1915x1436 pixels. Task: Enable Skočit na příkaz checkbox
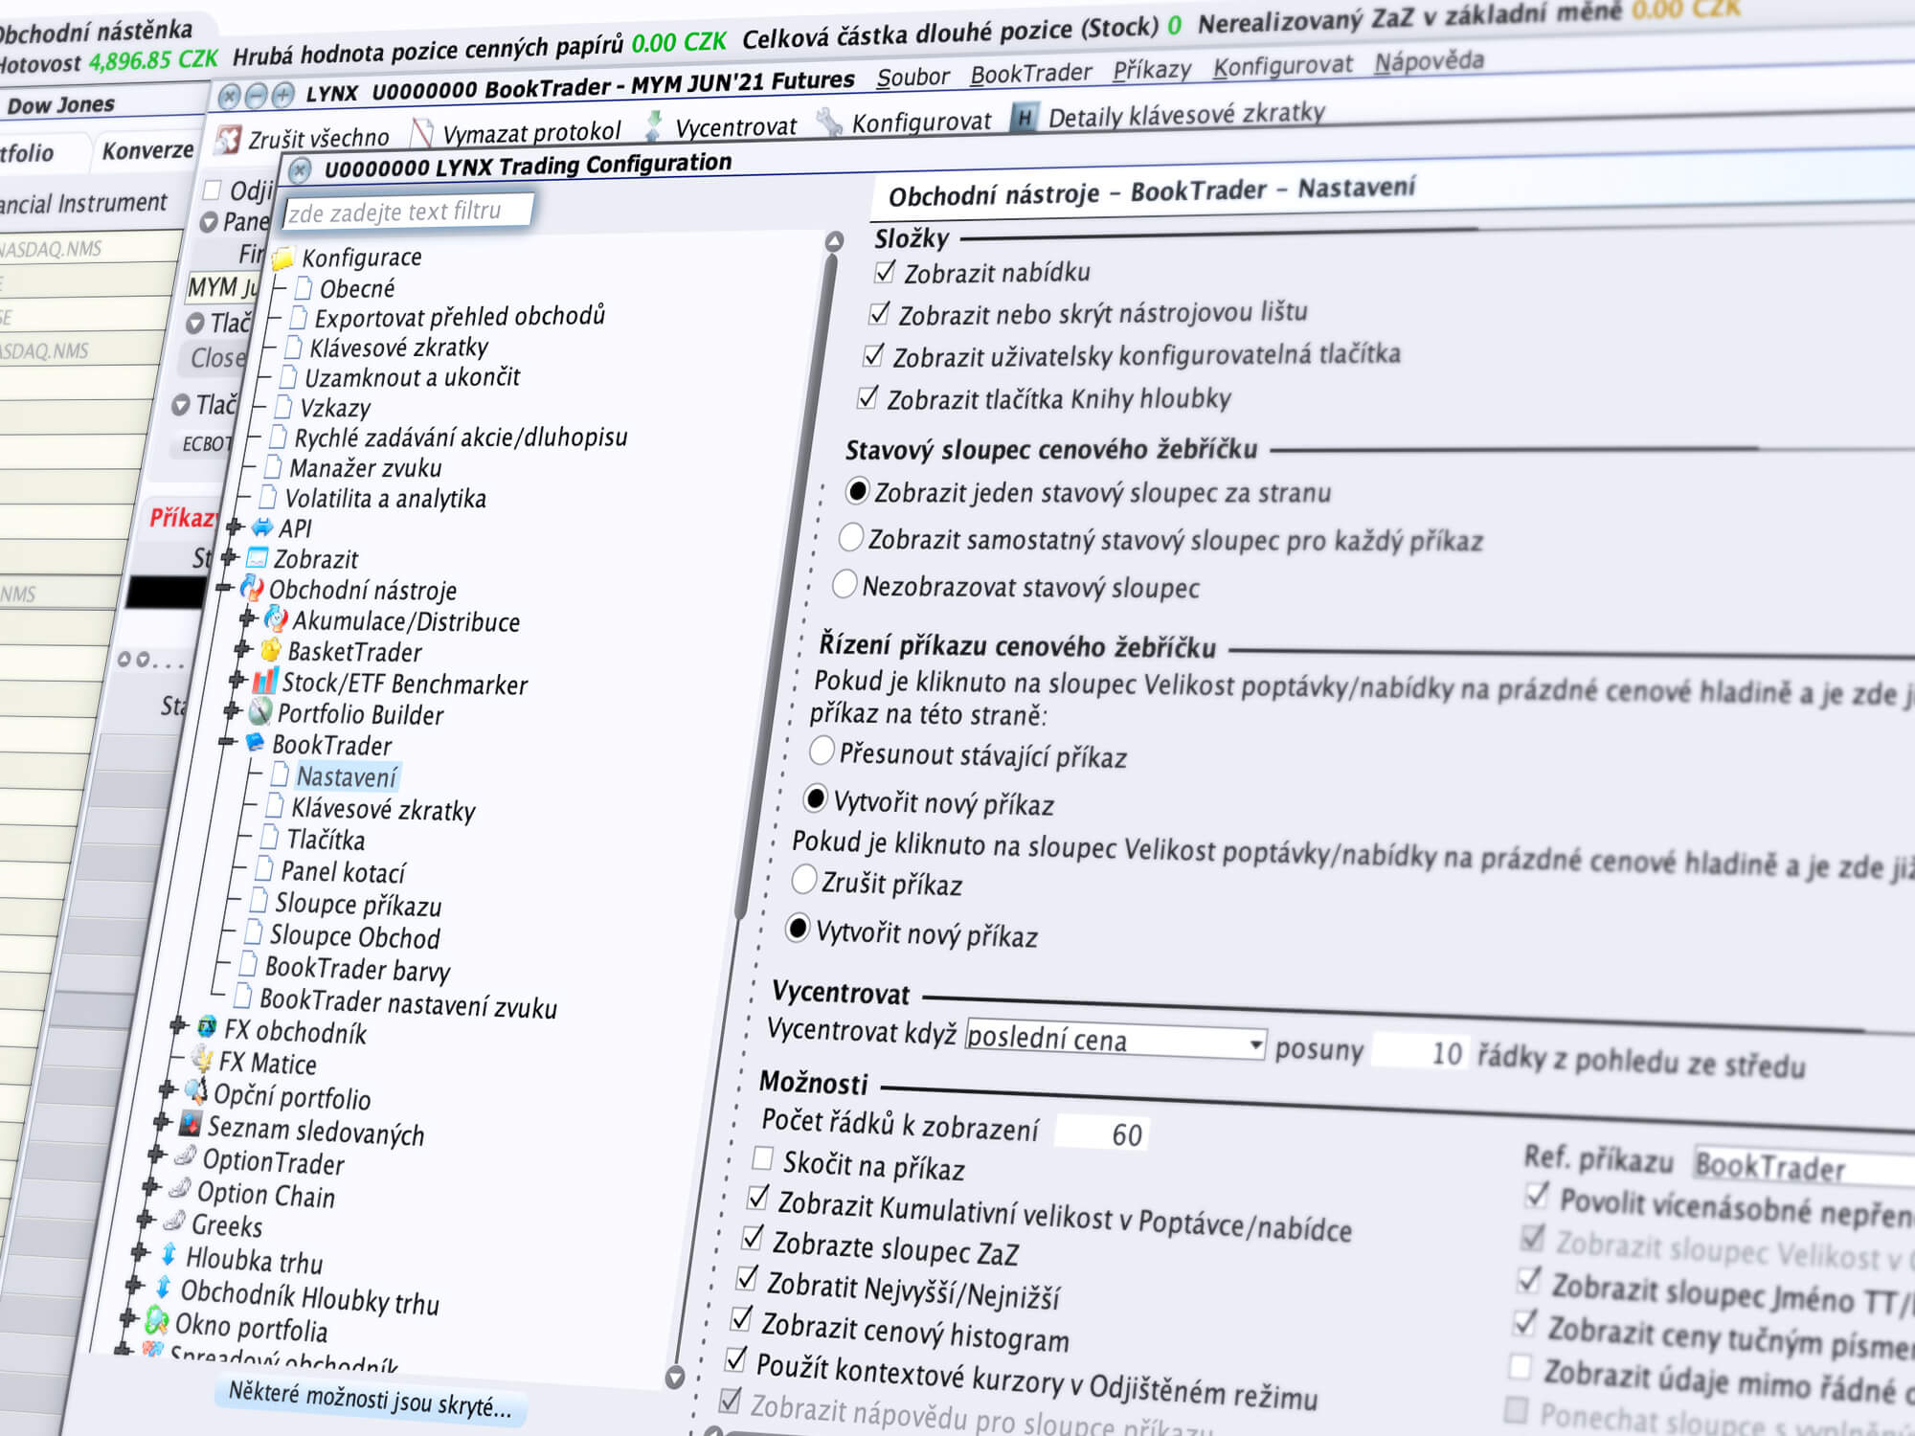[x=763, y=1158]
